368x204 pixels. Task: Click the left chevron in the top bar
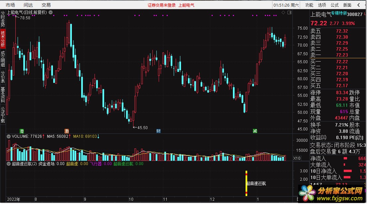pyautogui.click(x=359, y=5)
